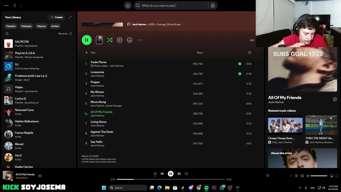Toggle shuffle beside the album cover thumbnail
The height and width of the screenshot is (192, 341).
click(110, 40)
